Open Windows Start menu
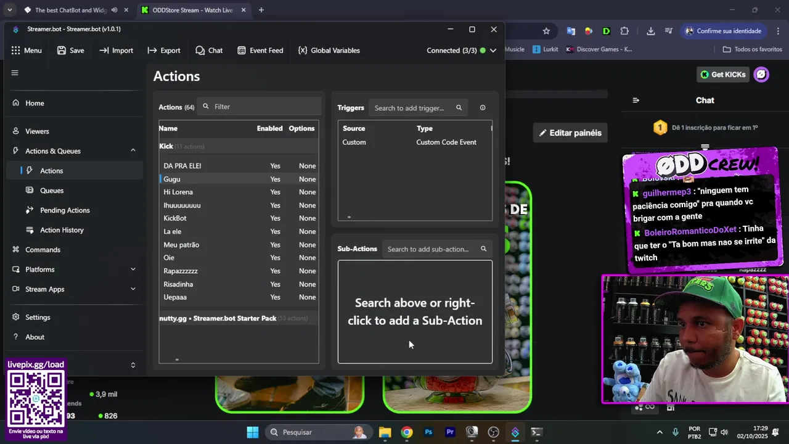This screenshot has width=789, height=444. (253, 432)
